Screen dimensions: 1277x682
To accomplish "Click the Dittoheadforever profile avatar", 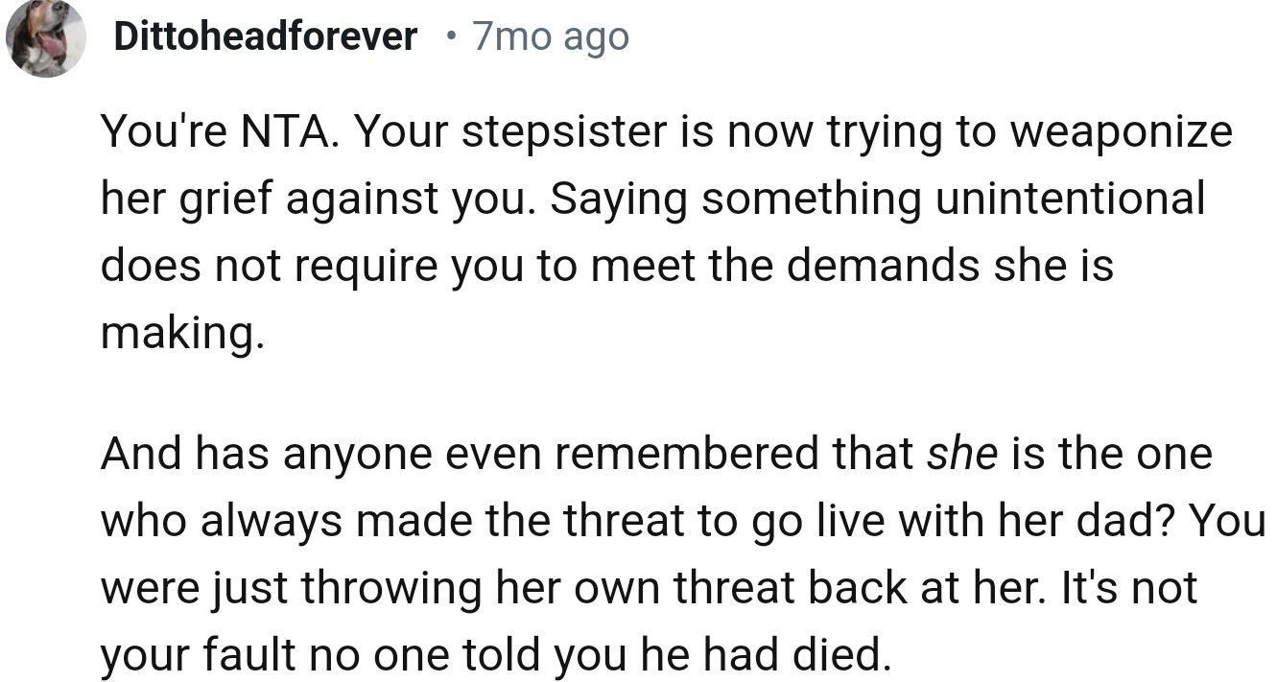I will [44, 38].
